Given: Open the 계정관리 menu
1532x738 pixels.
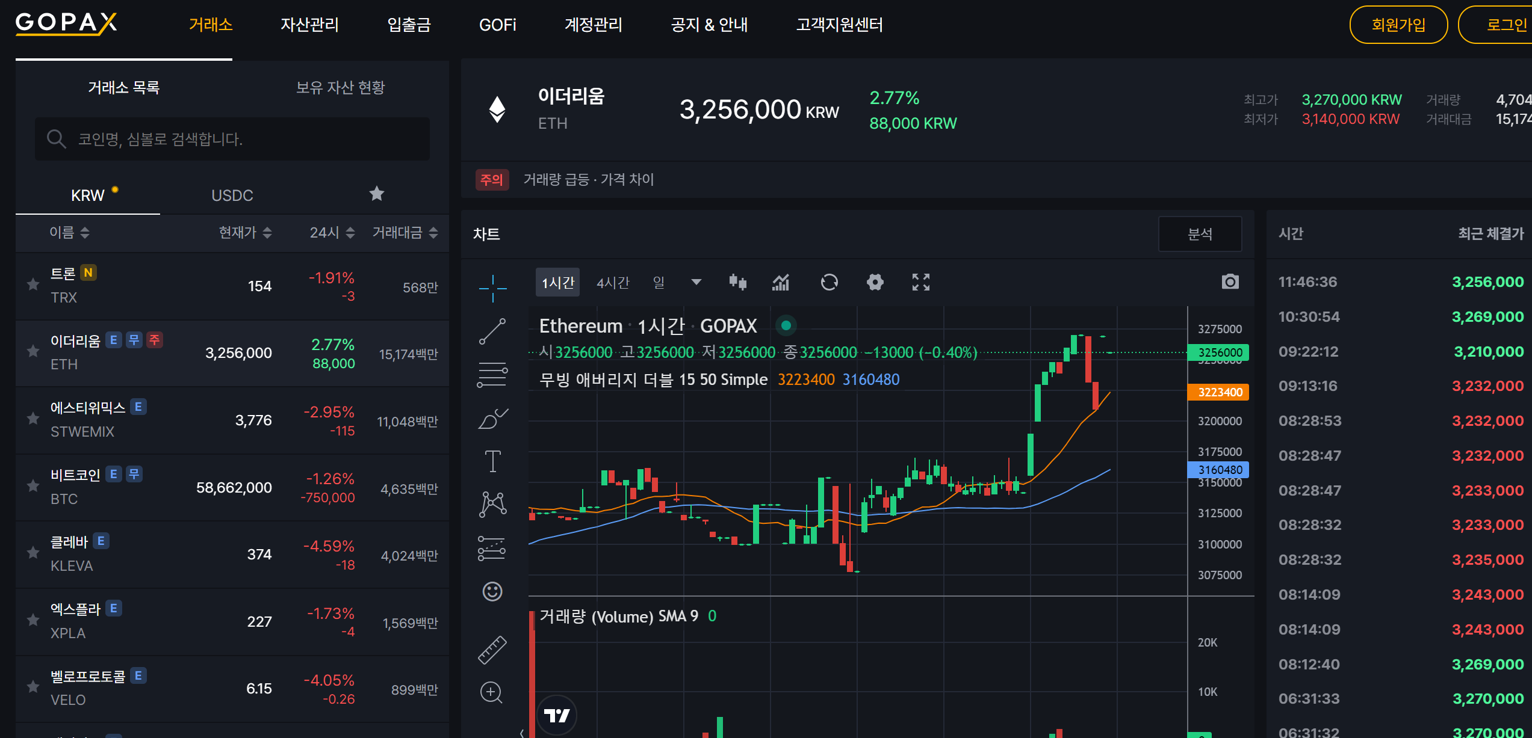Looking at the screenshot, I should 594,25.
